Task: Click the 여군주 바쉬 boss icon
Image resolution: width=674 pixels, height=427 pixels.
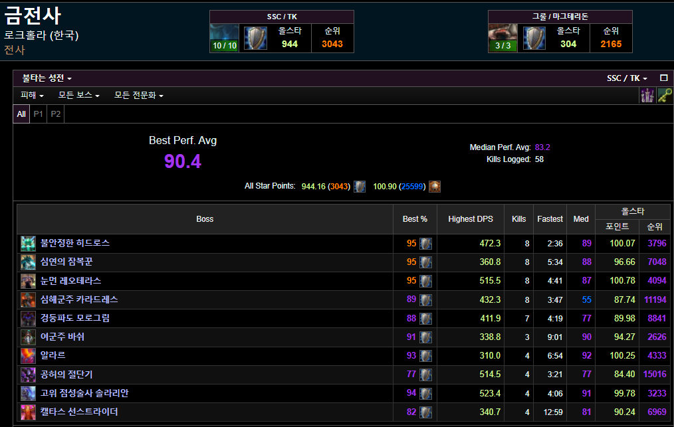Action: pyautogui.click(x=29, y=337)
